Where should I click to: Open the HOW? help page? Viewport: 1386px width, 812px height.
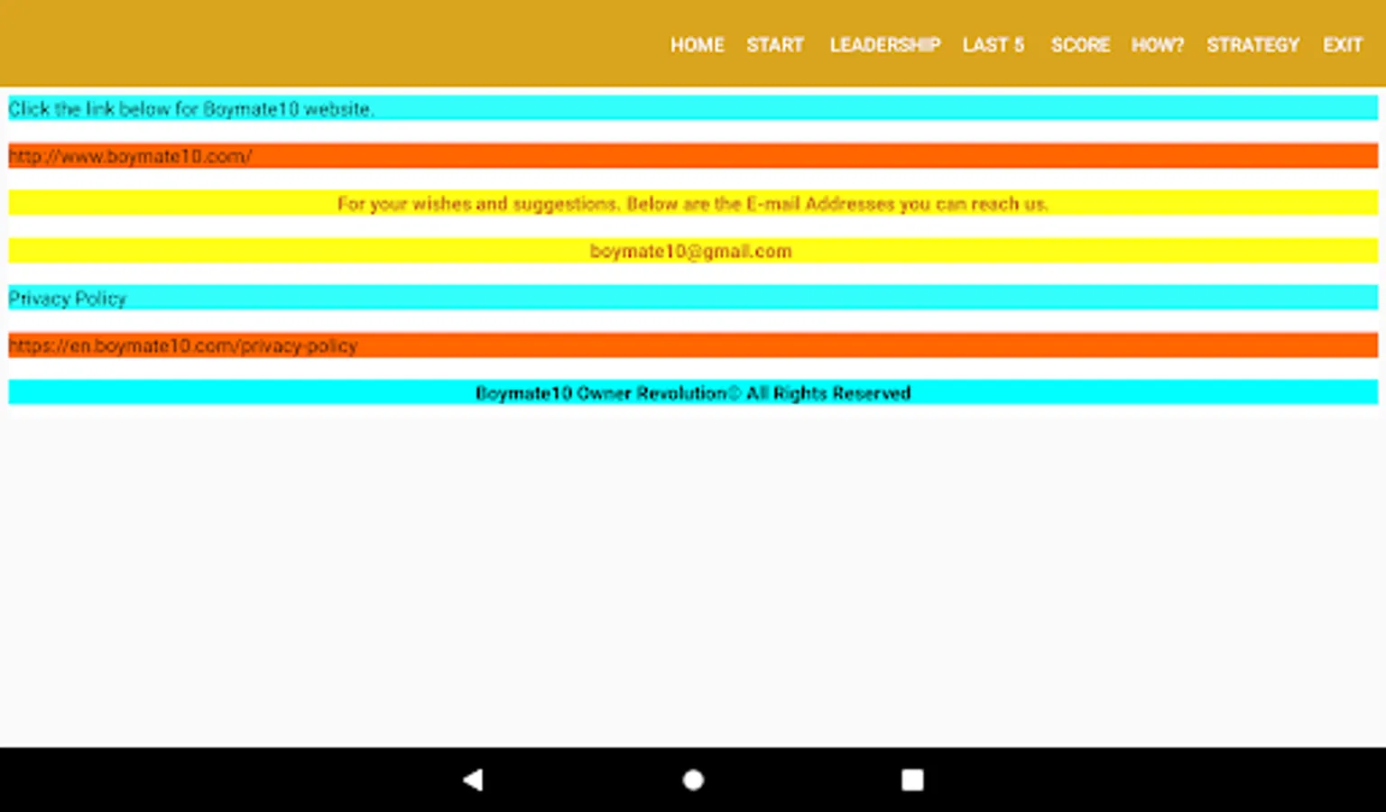1157,44
